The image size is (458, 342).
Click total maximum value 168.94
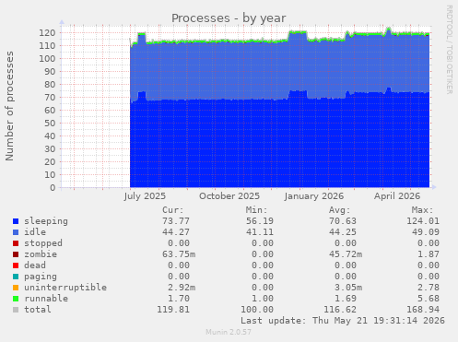click(x=423, y=310)
